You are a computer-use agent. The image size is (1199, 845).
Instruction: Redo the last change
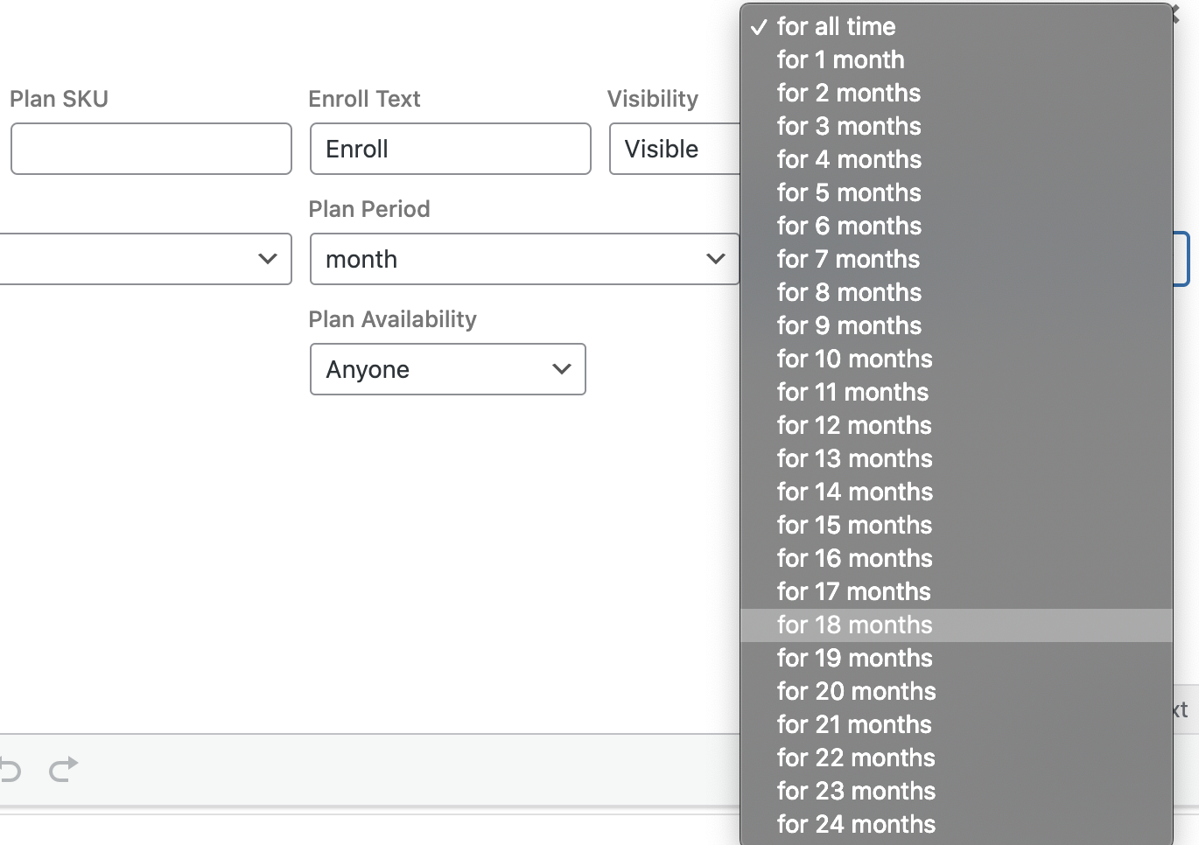pyautogui.click(x=61, y=770)
